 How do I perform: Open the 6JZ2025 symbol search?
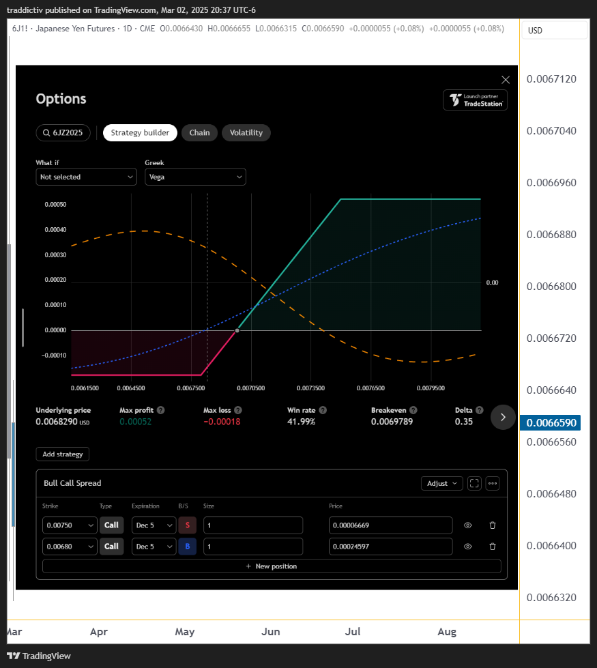[x=63, y=132]
